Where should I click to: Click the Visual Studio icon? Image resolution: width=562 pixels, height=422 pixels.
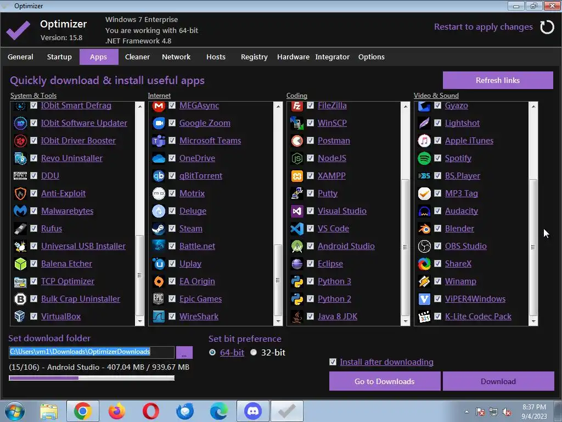(297, 210)
